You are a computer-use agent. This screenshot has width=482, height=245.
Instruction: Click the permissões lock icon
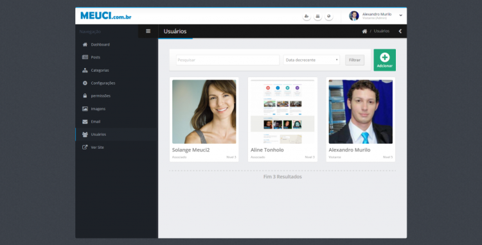coord(85,96)
